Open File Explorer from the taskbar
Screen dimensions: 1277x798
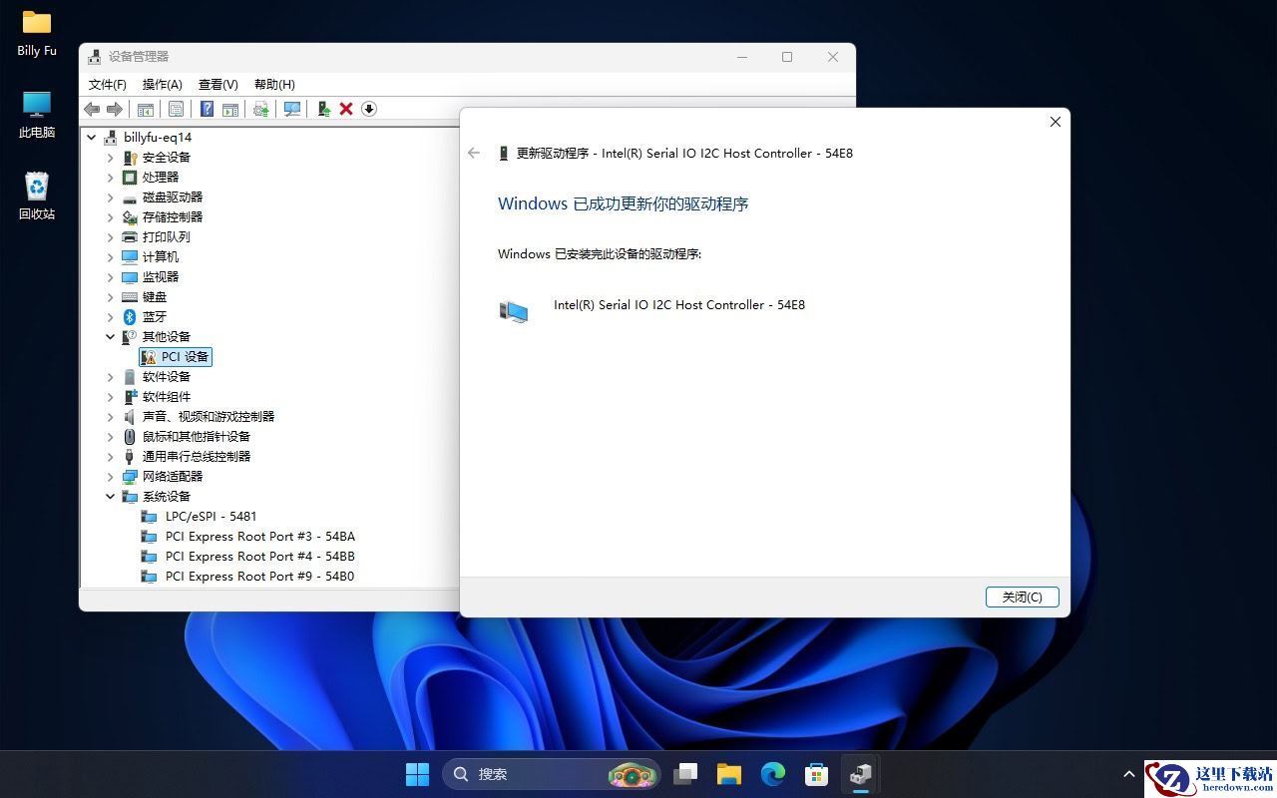[x=729, y=774]
